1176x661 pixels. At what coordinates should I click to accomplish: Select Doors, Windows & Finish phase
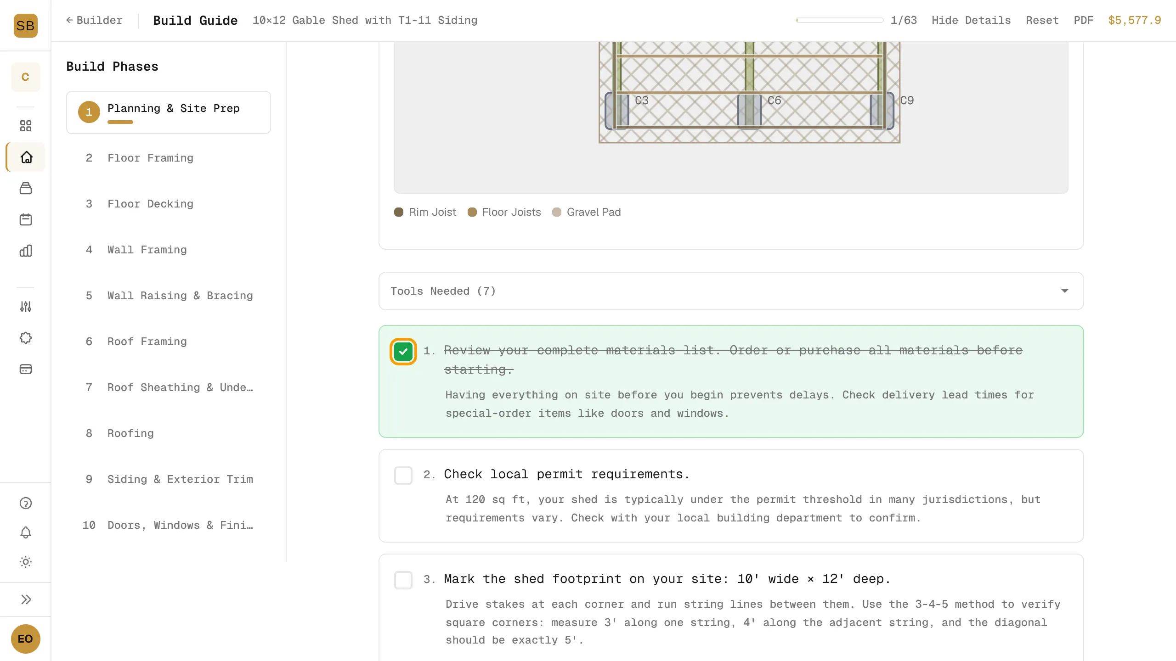(x=169, y=525)
